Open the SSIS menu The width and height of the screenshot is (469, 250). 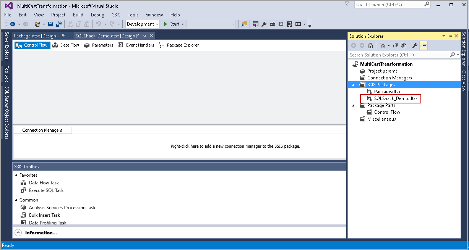116,15
